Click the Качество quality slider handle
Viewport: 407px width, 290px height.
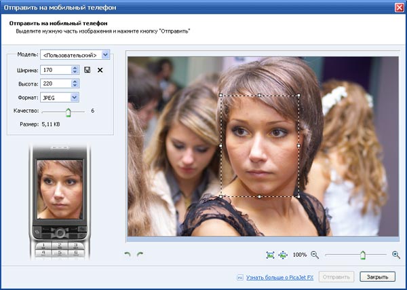(68, 111)
